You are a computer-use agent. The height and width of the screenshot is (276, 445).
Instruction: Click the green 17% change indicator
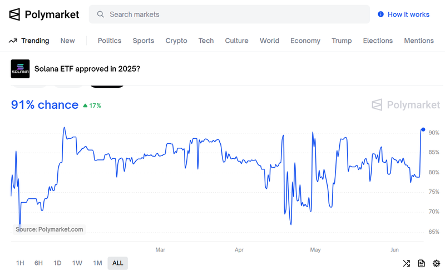[92, 106]
